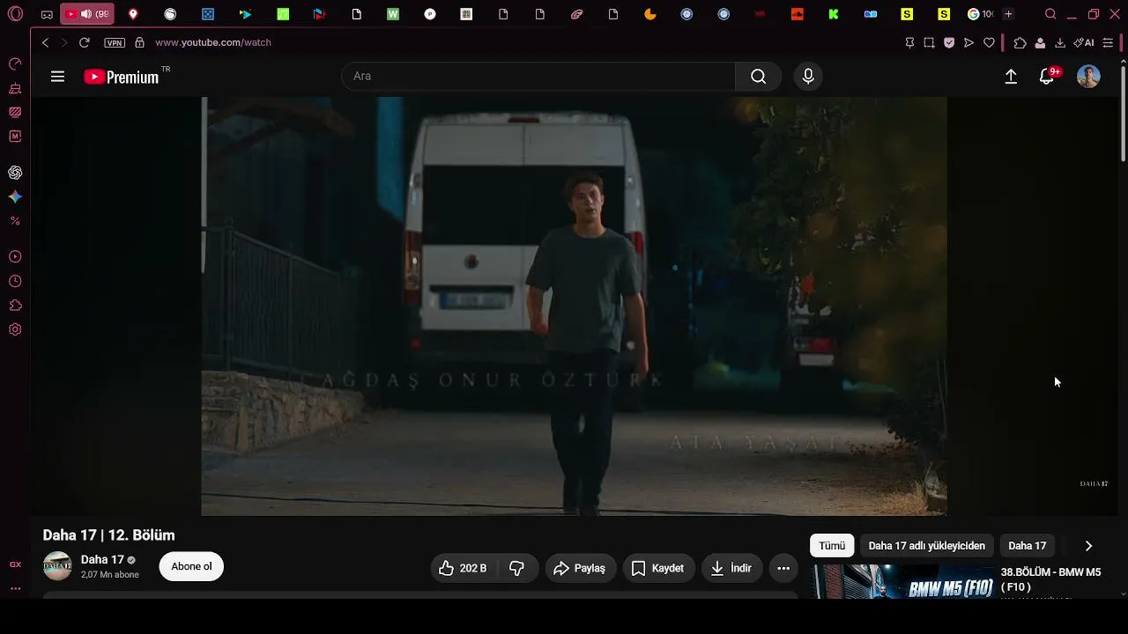Open the percent deals sidebar icon
This screenshot has height=634, width=1128.
coord(15,221)
